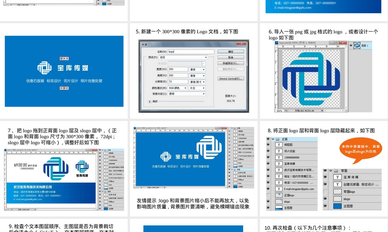Open Device Central(E)... from the 新建 dialog
The image size is (388, 232).
pyautogui.click(x=230, y=78)
